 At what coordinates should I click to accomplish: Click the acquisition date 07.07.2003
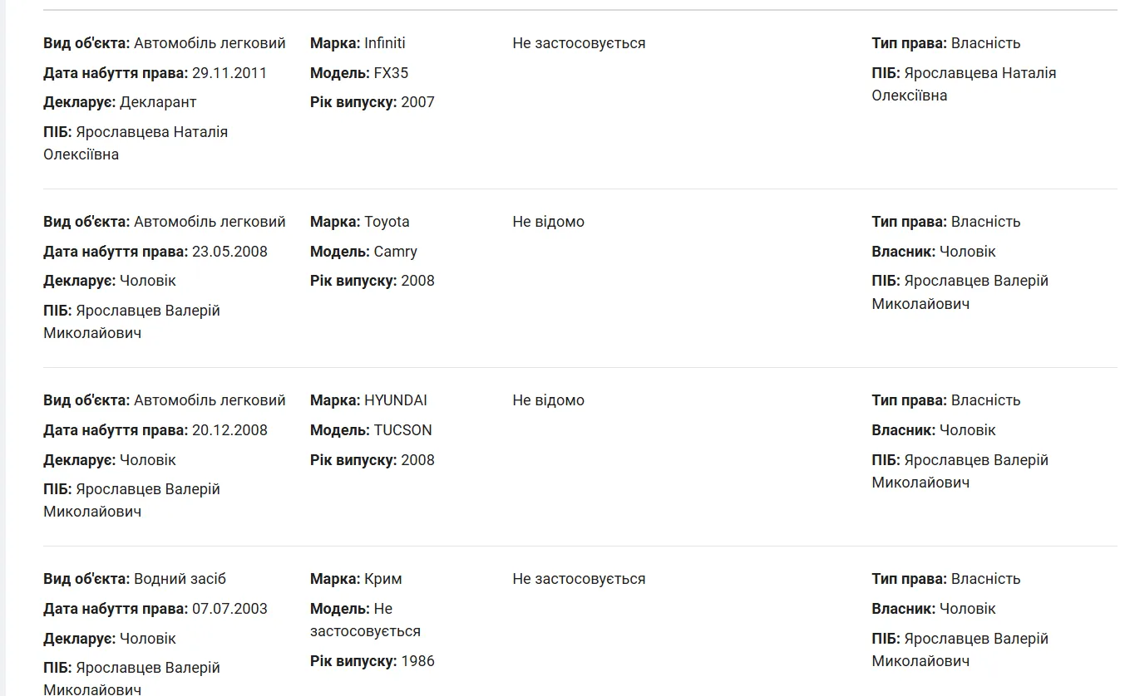(229, 609)
